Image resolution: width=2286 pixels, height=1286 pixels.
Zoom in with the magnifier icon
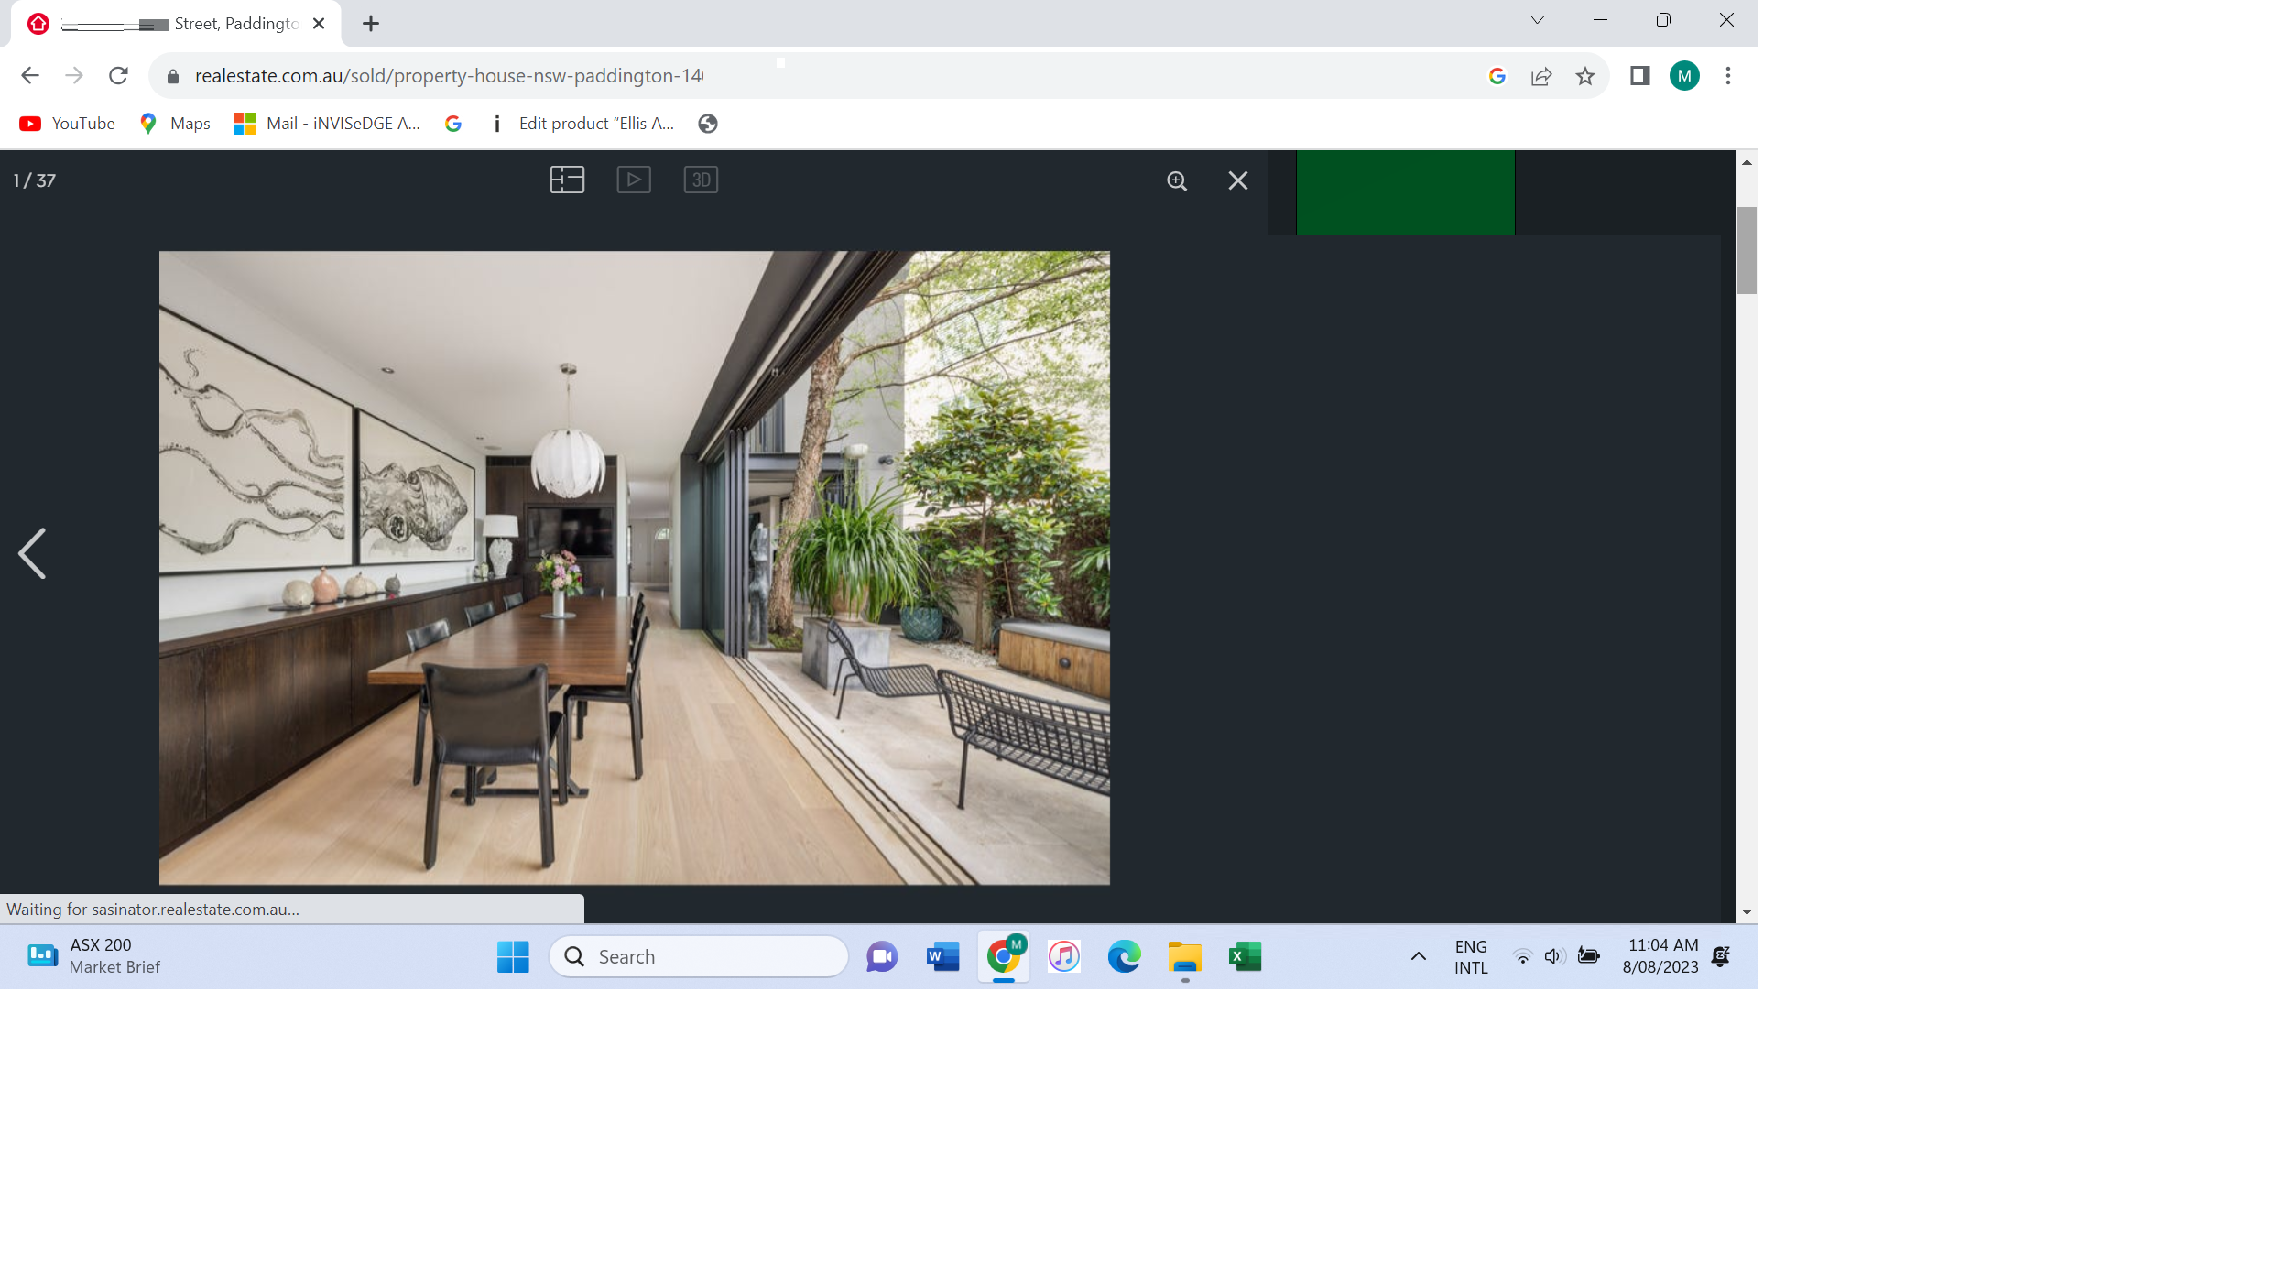click(1177, 181)
